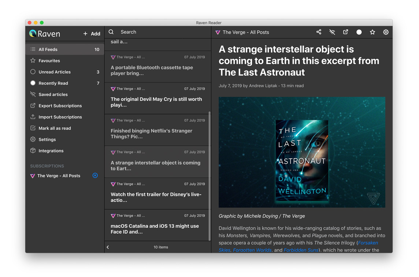Open Settings from the sidebar
419x277 pixels.
[65, 140]
